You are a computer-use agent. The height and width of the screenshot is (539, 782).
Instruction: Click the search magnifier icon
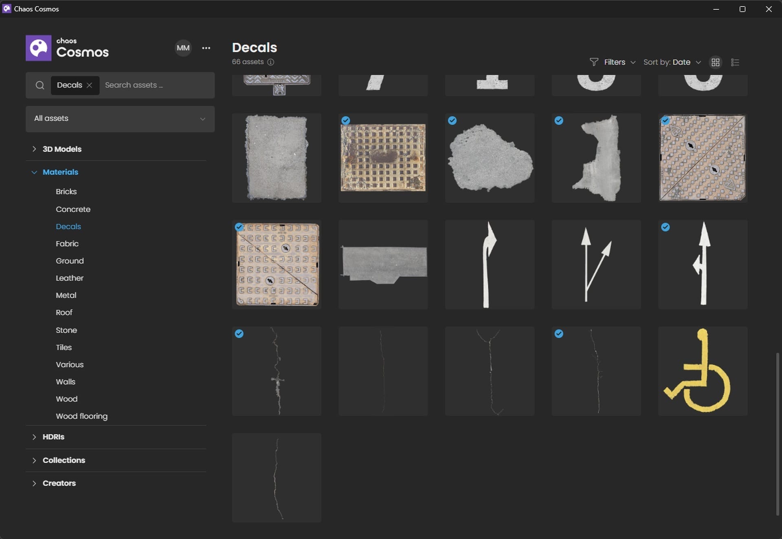coord(40,85)
